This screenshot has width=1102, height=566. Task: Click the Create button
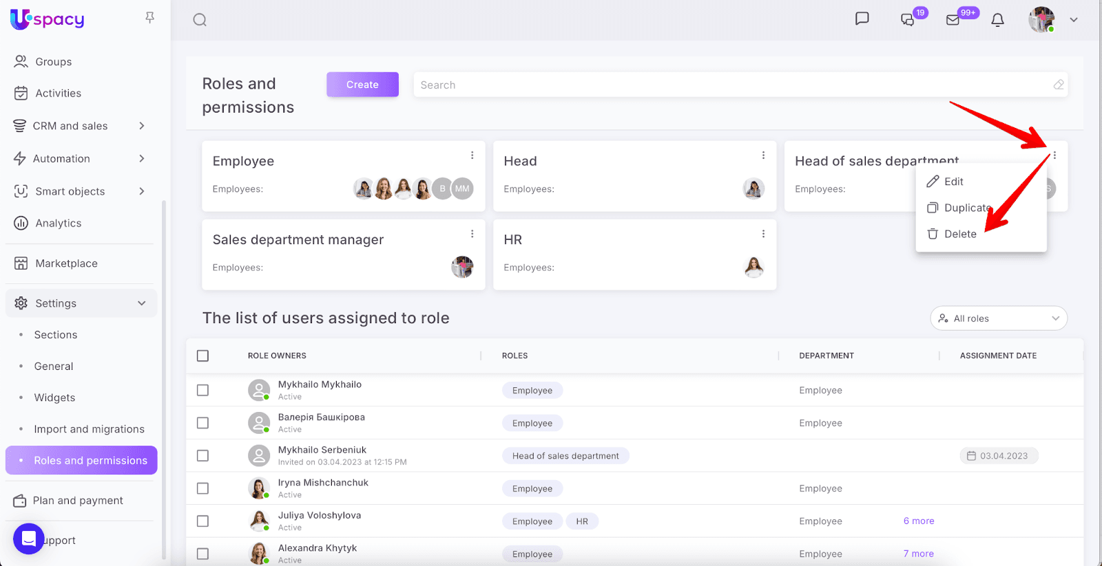coord(362,85)
